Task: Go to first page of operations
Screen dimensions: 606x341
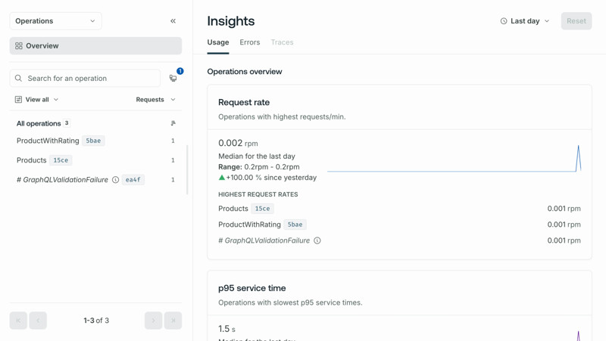Action: [18, 321]
